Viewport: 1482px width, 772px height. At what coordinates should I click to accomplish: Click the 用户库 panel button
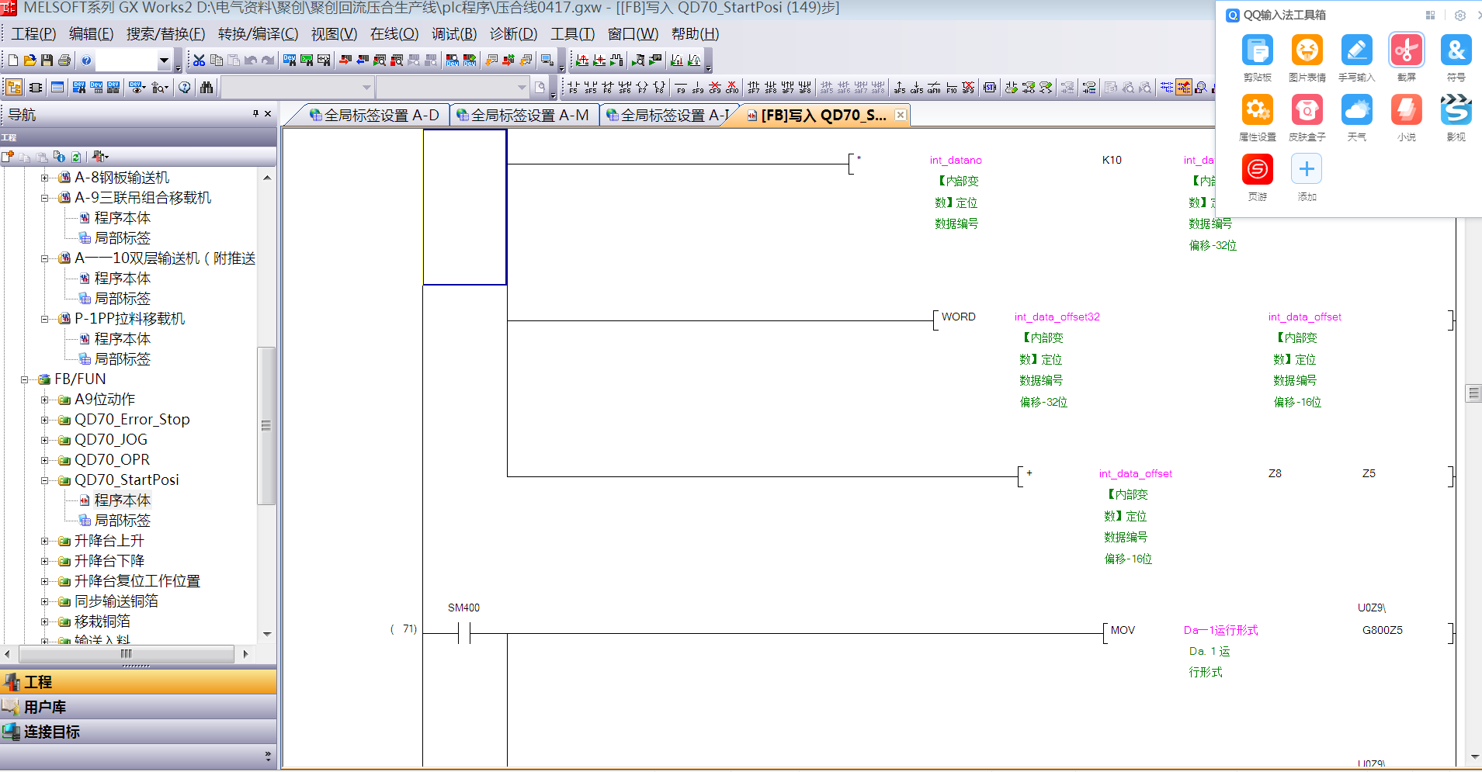click(45, 707)
